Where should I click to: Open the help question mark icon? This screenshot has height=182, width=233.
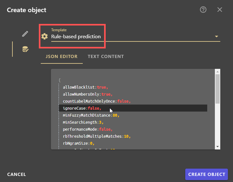pos(203,10)
